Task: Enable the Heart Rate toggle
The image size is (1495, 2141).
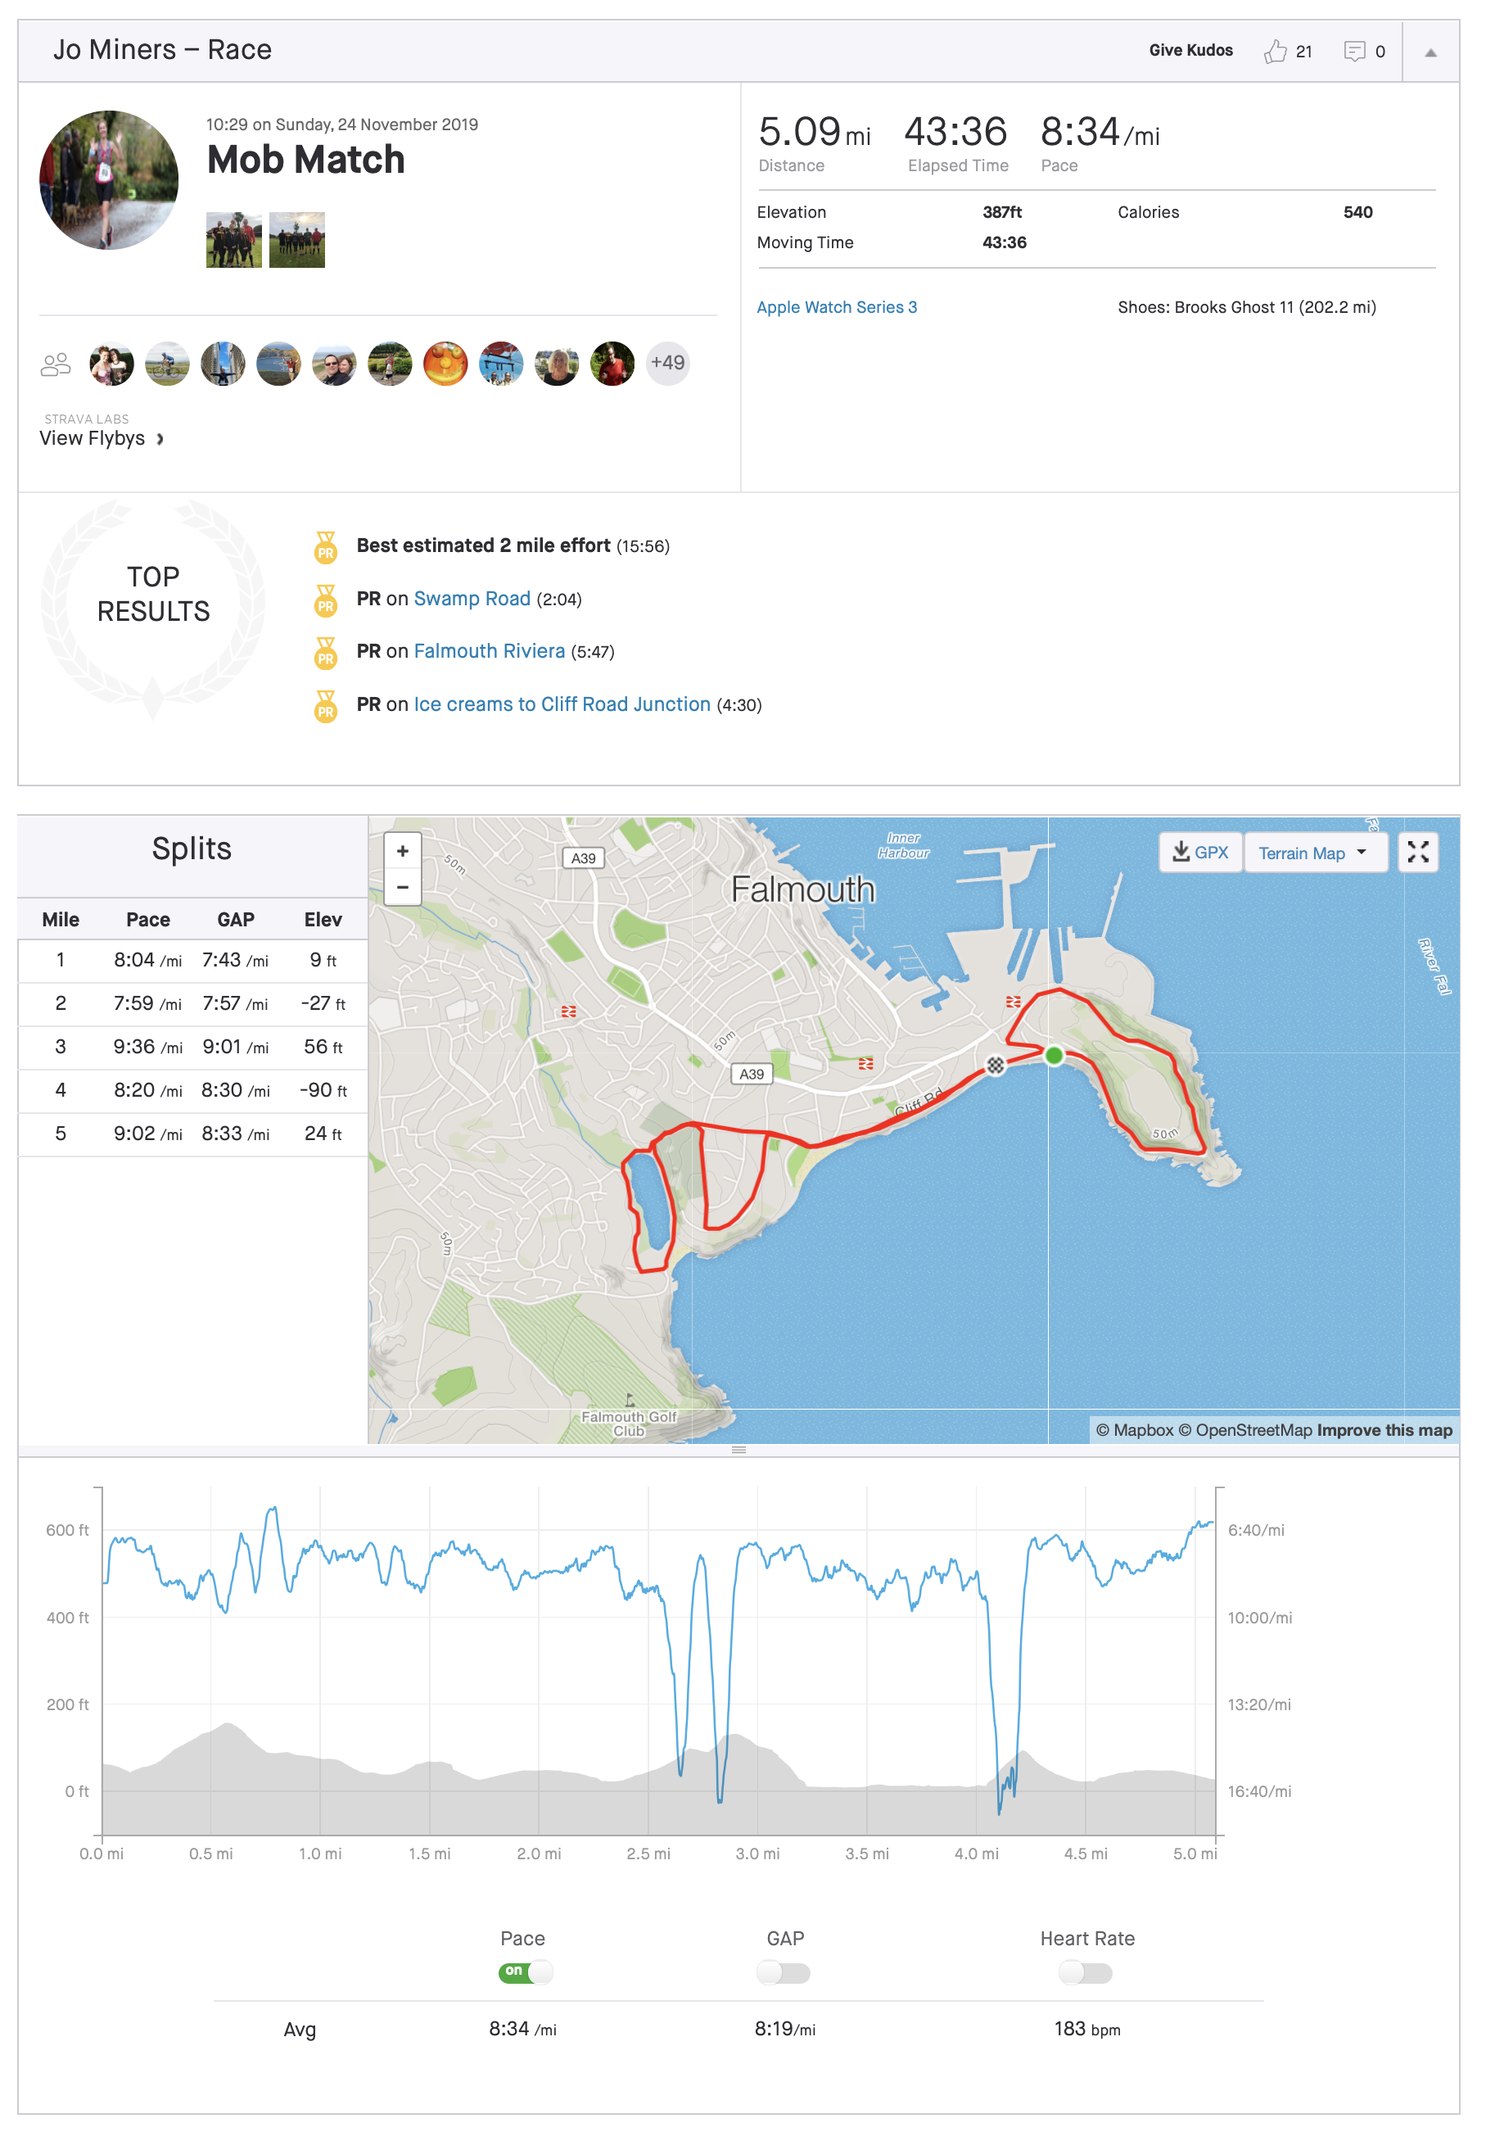Action: point(1086,1972)
